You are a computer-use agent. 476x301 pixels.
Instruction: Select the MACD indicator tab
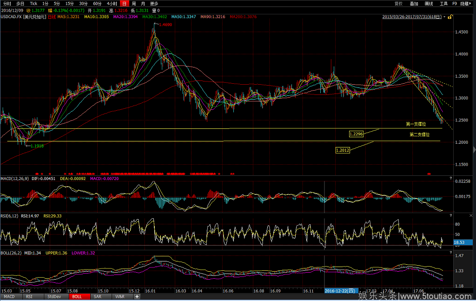point(9,296)
